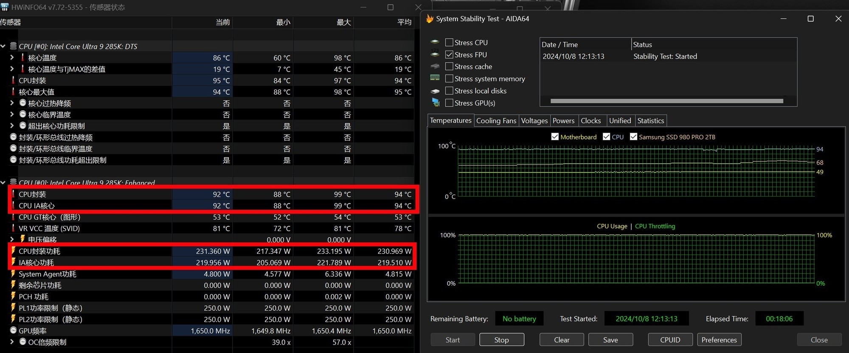Click the horizontal scrollbar in status log
This screenshot has width=849, height=353.
coord(666,101)
